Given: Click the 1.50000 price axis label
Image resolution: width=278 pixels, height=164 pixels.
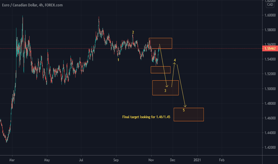Looking at the screenshot, I should pos(270,89).
